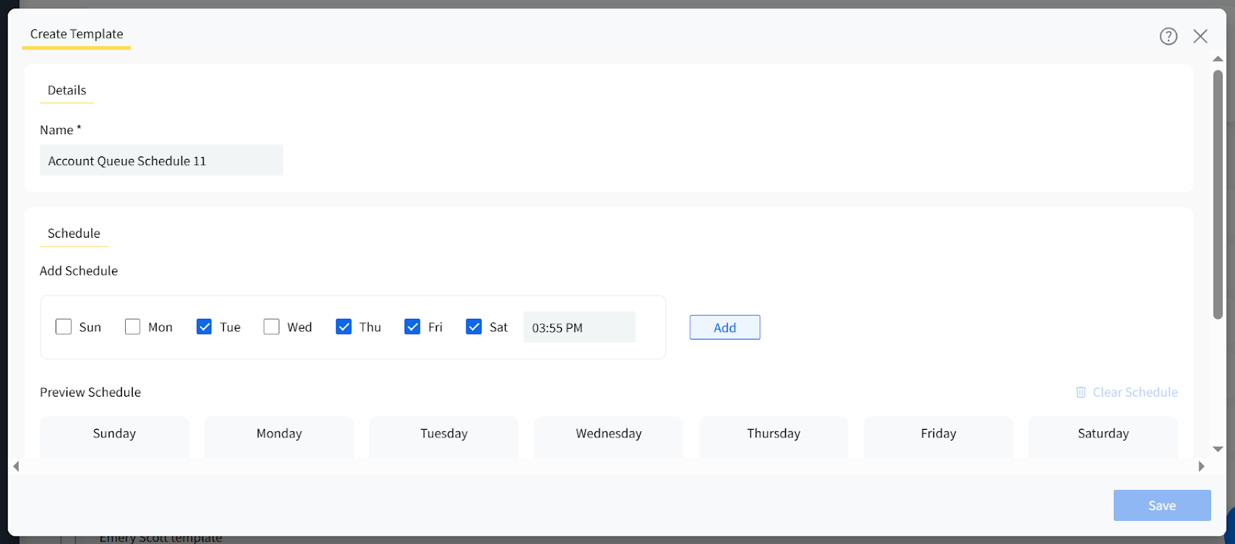Screen dimensions: 1235x544
Task: Close the Create Template dialog
Action: [1199, 36]
